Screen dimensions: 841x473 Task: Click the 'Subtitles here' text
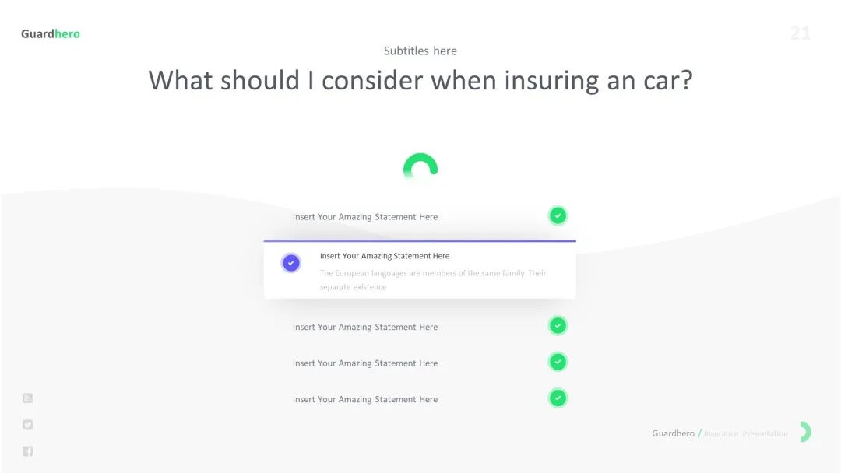click(420, 51)
